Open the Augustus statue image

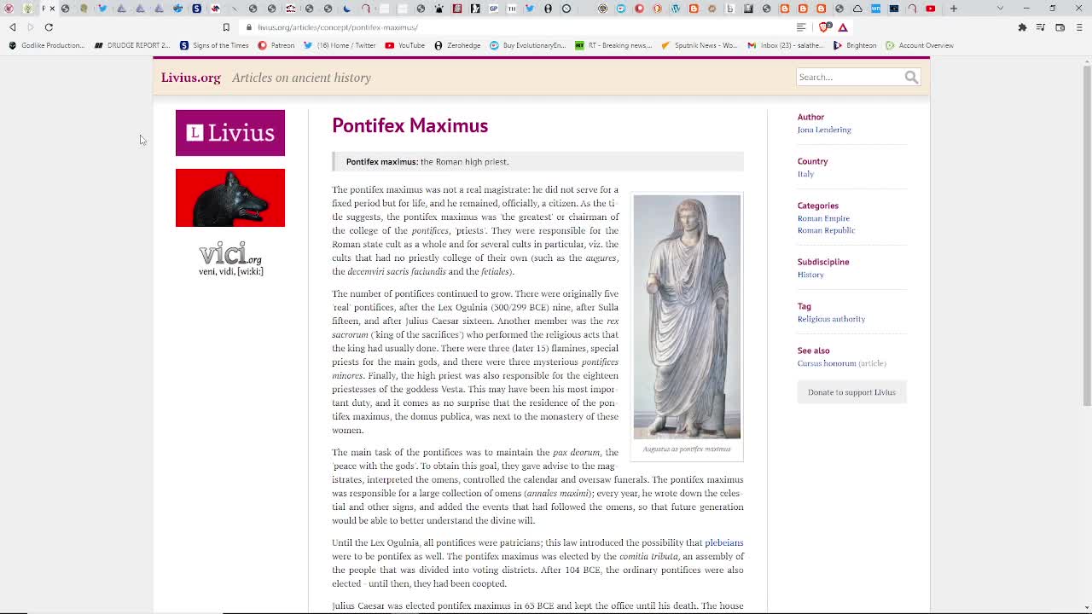click(687, 316)
